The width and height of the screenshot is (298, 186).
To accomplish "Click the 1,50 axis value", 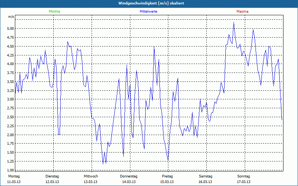I will pyautogui.click(x=11, y=153).
